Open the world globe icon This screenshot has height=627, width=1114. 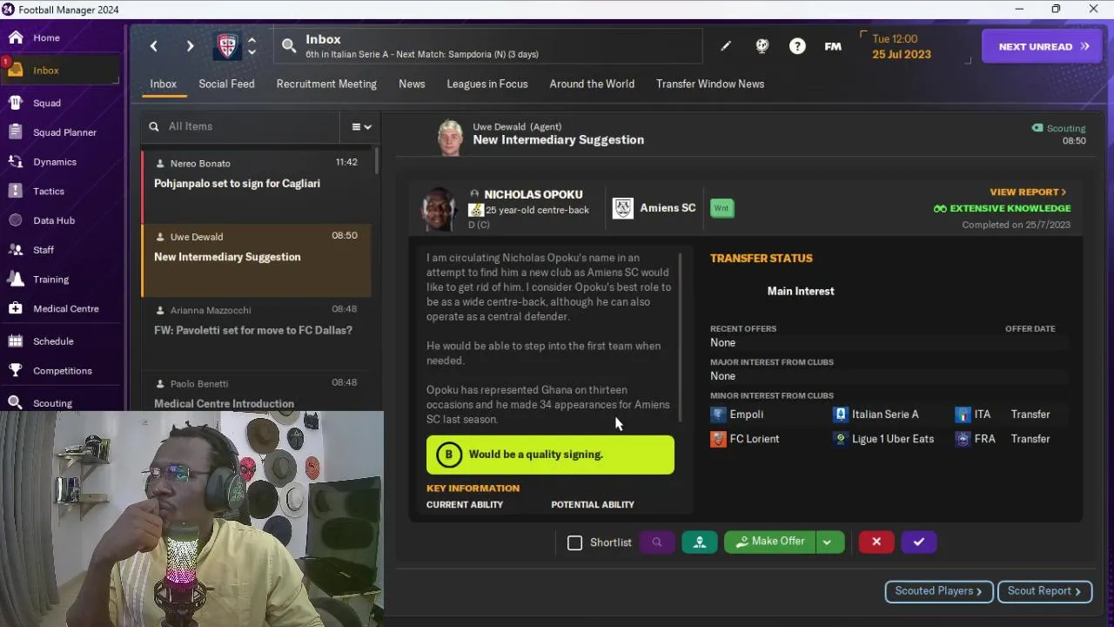pyautogui.click(x=762, y=46)
